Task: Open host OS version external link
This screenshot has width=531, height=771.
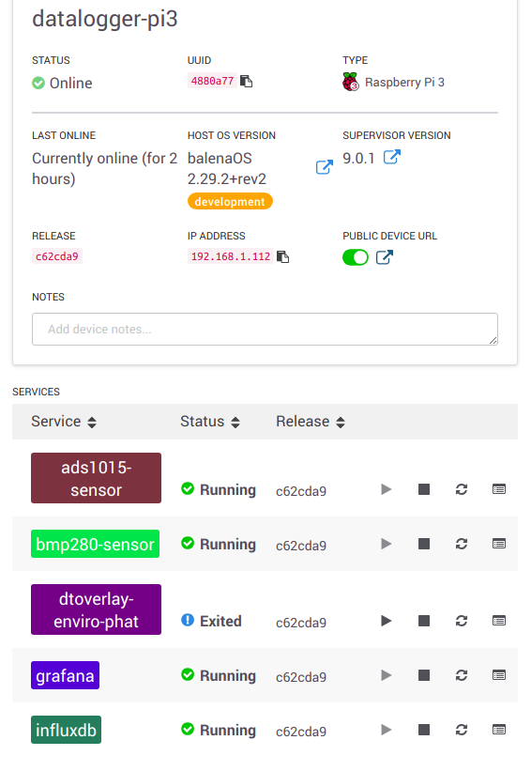Action: (325, 167)
